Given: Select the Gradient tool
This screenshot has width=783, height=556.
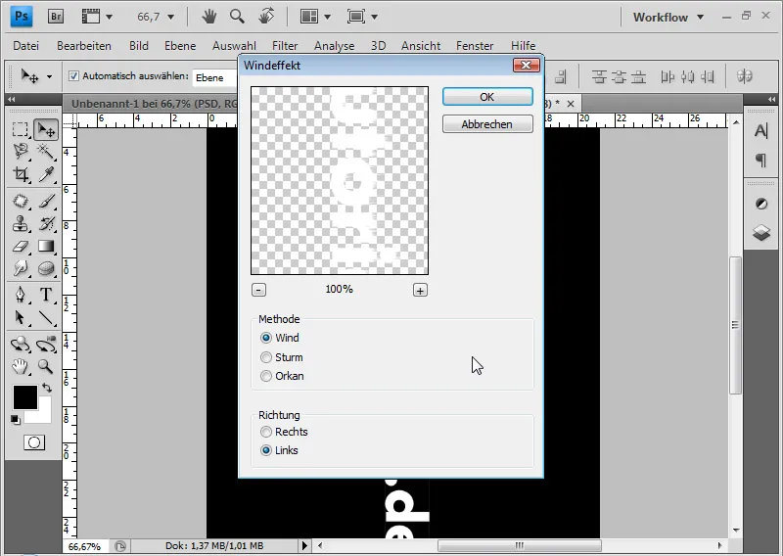Looking at the screenshot, I should click(x=46, y=246).
